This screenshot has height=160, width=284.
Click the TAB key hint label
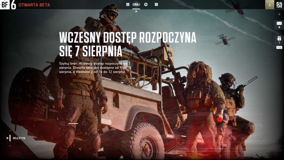pos(279,47)
